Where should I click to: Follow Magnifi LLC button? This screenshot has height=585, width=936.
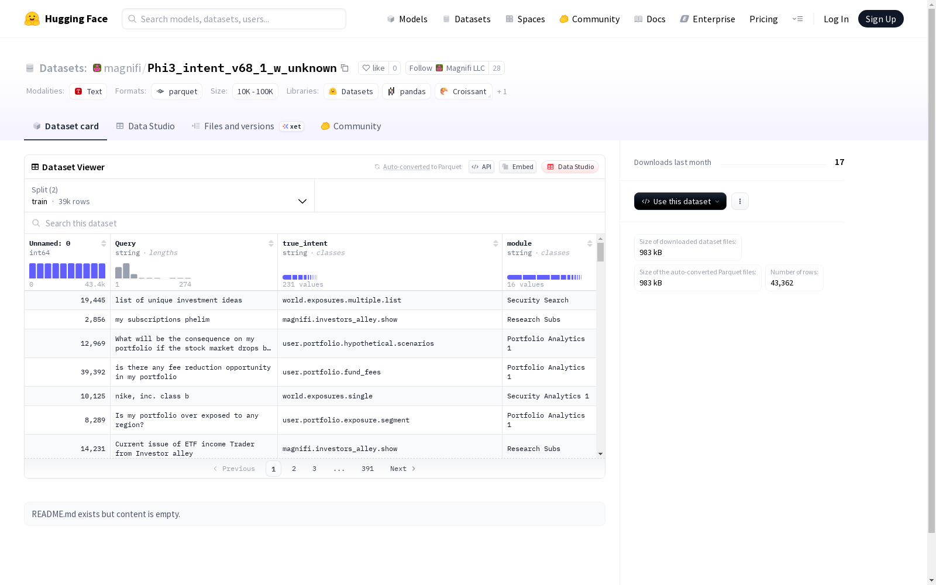coord(447,68)
